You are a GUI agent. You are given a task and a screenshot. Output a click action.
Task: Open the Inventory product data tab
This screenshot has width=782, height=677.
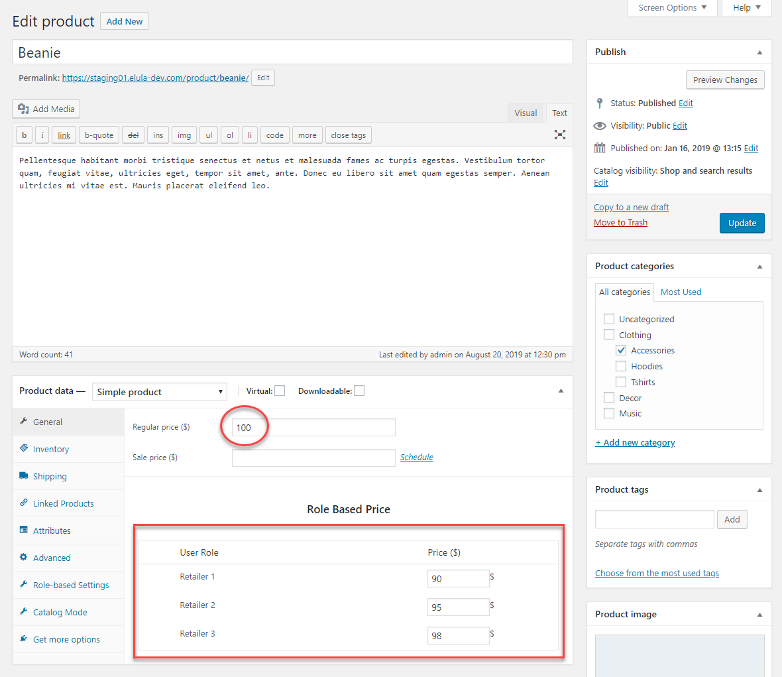point(68,449)
